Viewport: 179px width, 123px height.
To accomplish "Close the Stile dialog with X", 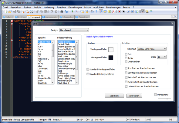I will tap(172, 24).
